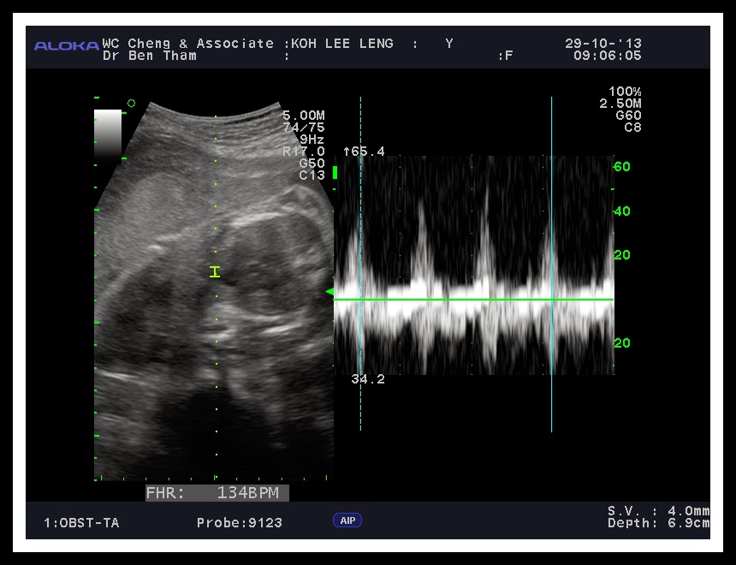Click the '5.00M' frequency parameter
Image resolution: width=736 pixels, height=565 pixels.
pos(304,116)
